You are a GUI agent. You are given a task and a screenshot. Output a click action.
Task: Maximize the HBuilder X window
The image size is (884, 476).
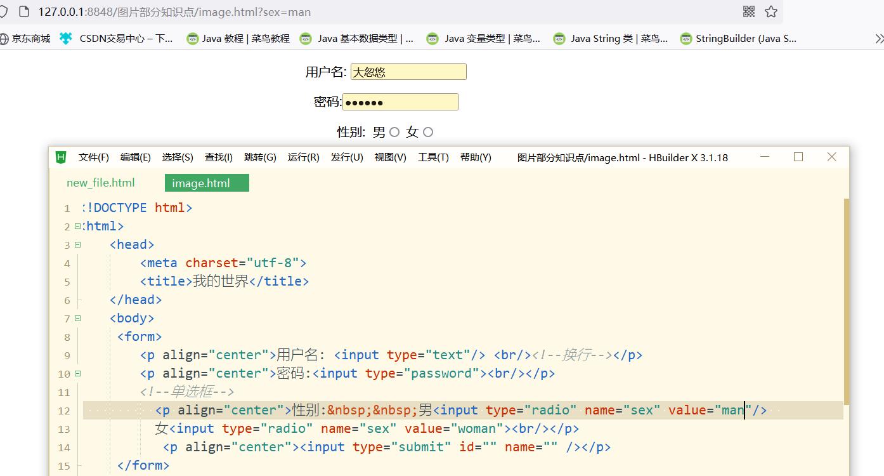pyautogui.click(x=798, y=157)
